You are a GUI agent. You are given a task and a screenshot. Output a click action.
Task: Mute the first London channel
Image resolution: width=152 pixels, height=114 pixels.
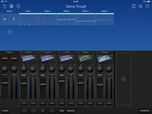pos(33,103)
